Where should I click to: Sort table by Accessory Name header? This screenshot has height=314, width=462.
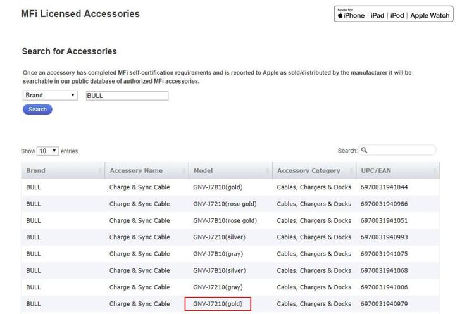(147, 170)
